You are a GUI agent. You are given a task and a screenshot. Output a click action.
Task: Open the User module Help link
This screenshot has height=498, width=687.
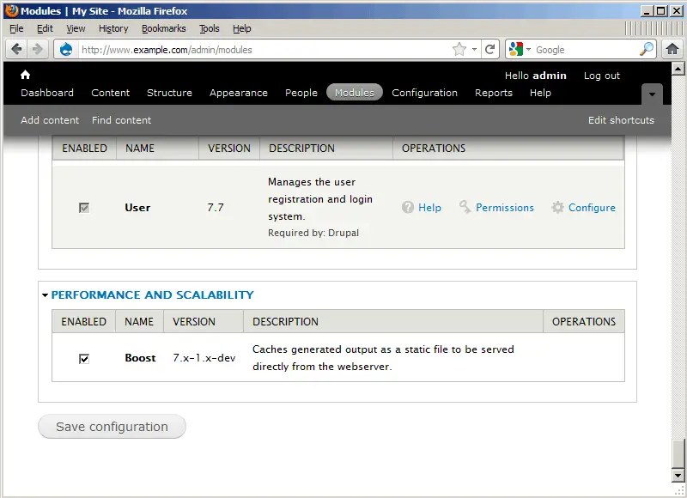click(x=430, y=208)
